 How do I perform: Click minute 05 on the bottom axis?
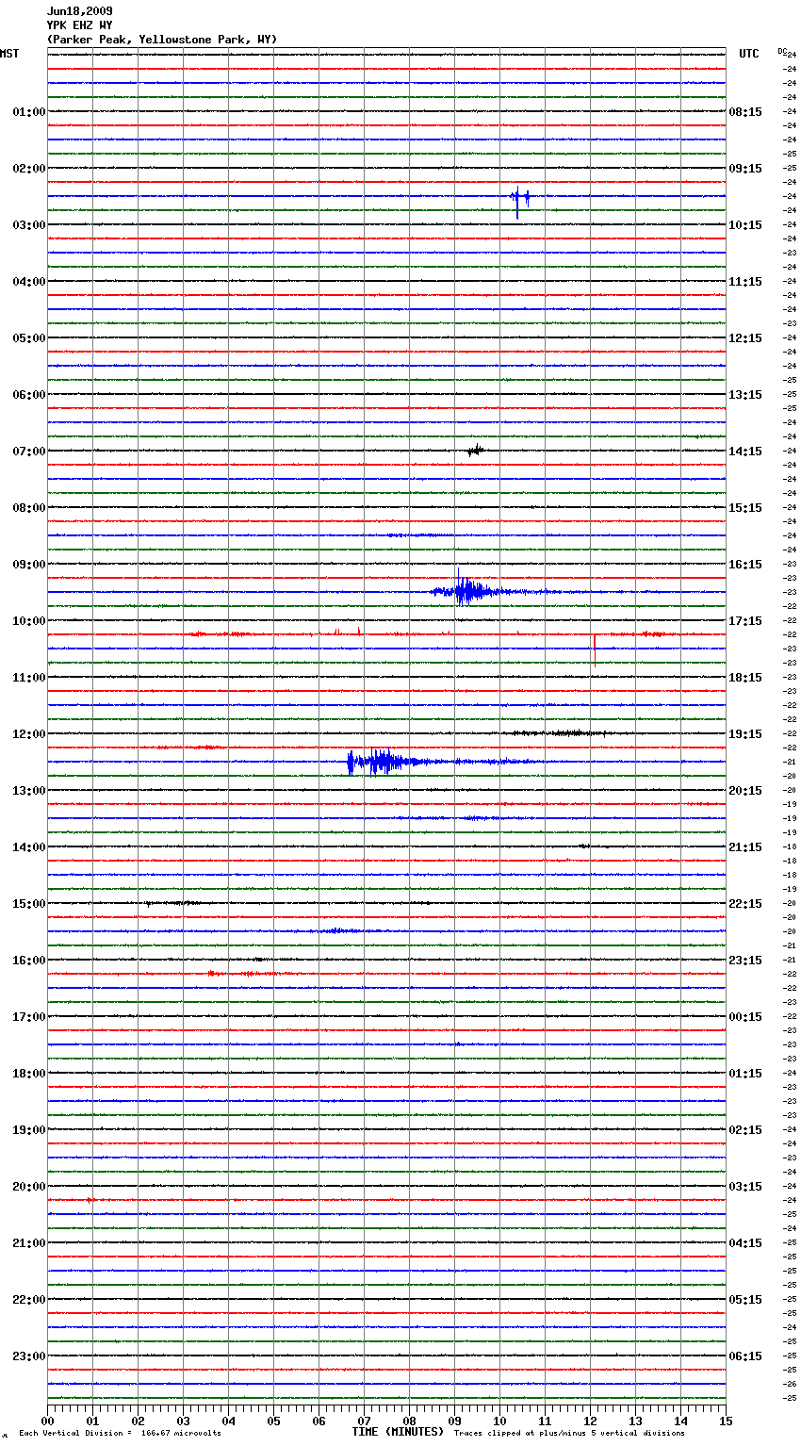coord(273,1421)
